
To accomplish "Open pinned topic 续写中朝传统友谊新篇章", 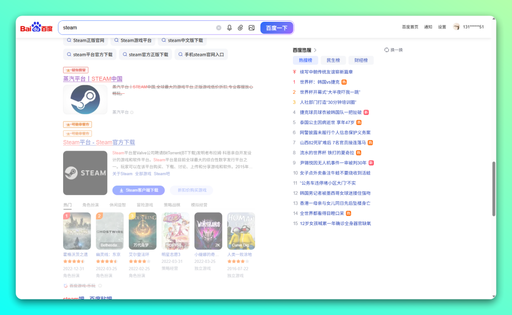I will click(326, 72).
